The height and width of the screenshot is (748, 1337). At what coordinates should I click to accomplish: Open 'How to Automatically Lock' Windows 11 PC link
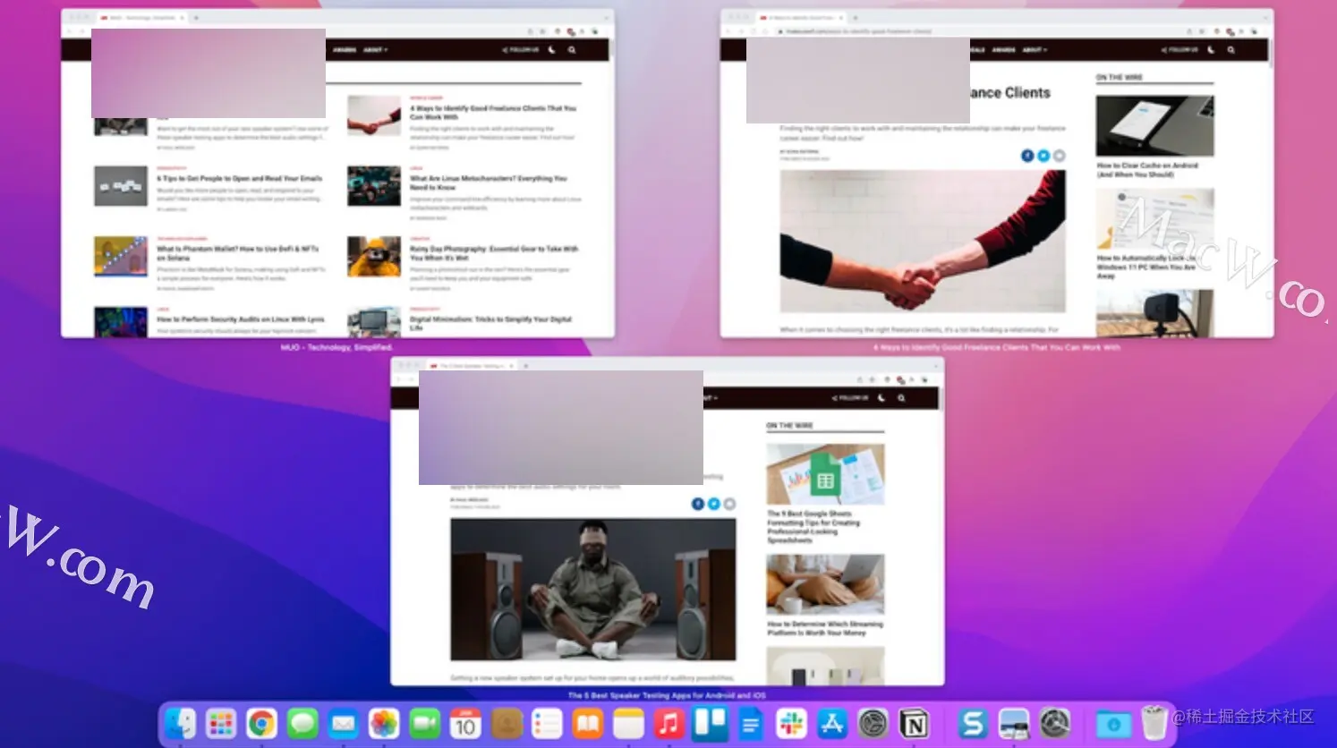(x=1146, y=267)
